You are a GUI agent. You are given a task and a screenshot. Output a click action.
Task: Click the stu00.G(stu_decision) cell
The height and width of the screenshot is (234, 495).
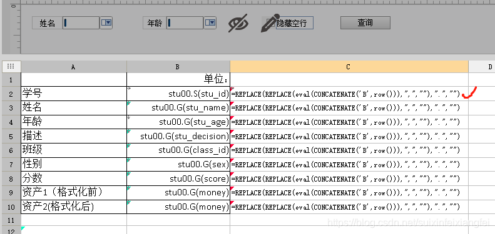tap(178, 137)
